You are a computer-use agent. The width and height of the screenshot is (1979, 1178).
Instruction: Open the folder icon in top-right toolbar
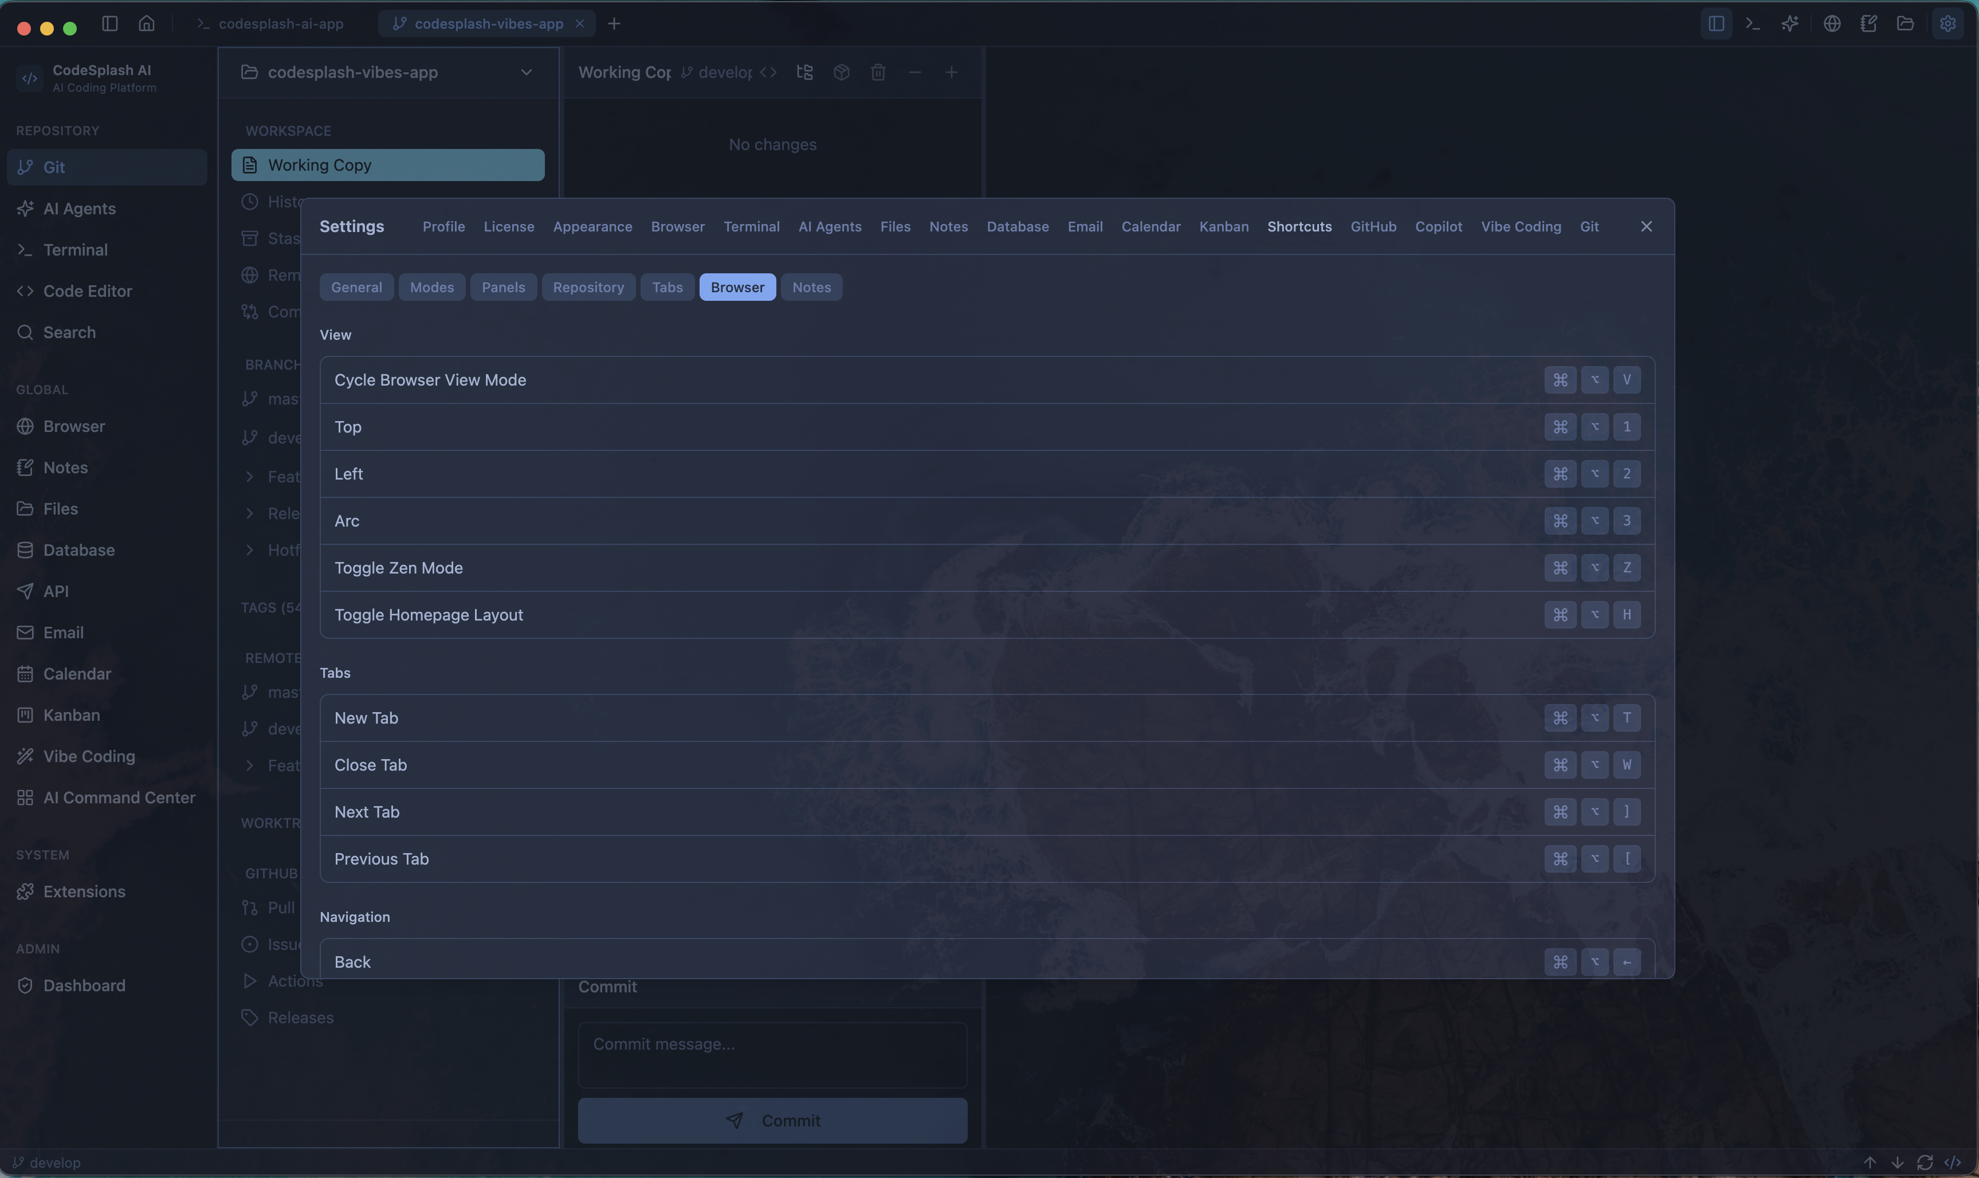(1905, 24)
